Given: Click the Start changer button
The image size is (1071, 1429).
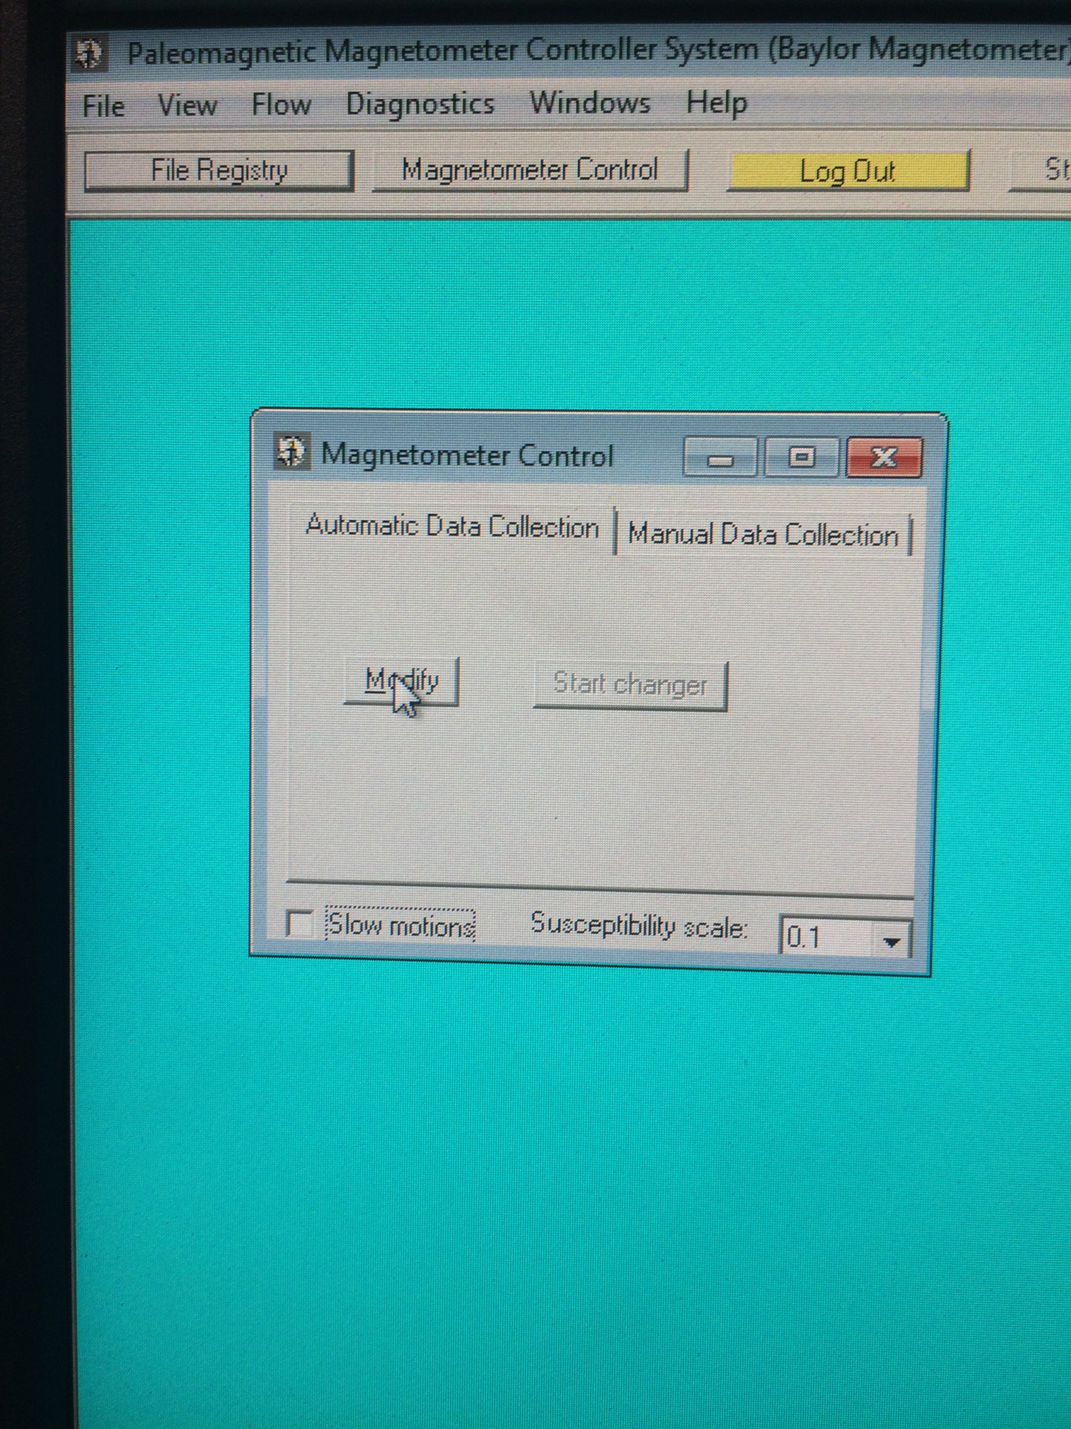Looking at the screenshot, I should (630, 686).
